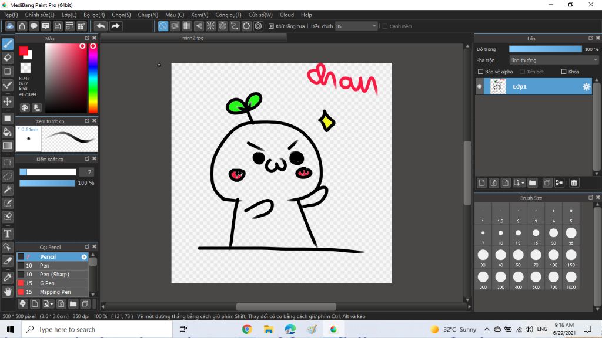Image resolution: width=602 pixels, height=338 pixels.
Task: Select the Move tool
Action: point(7,102)
